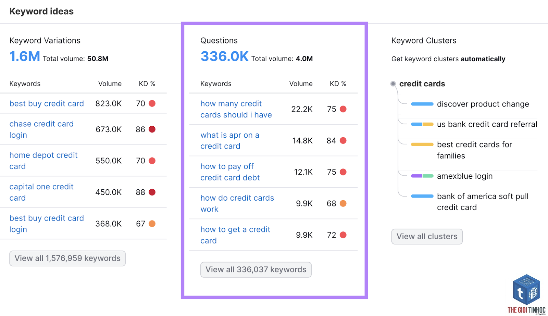Click the 14.8K volume value
Image resolution: width=548 pixels, height=316 pixels.
coord(302,141)
